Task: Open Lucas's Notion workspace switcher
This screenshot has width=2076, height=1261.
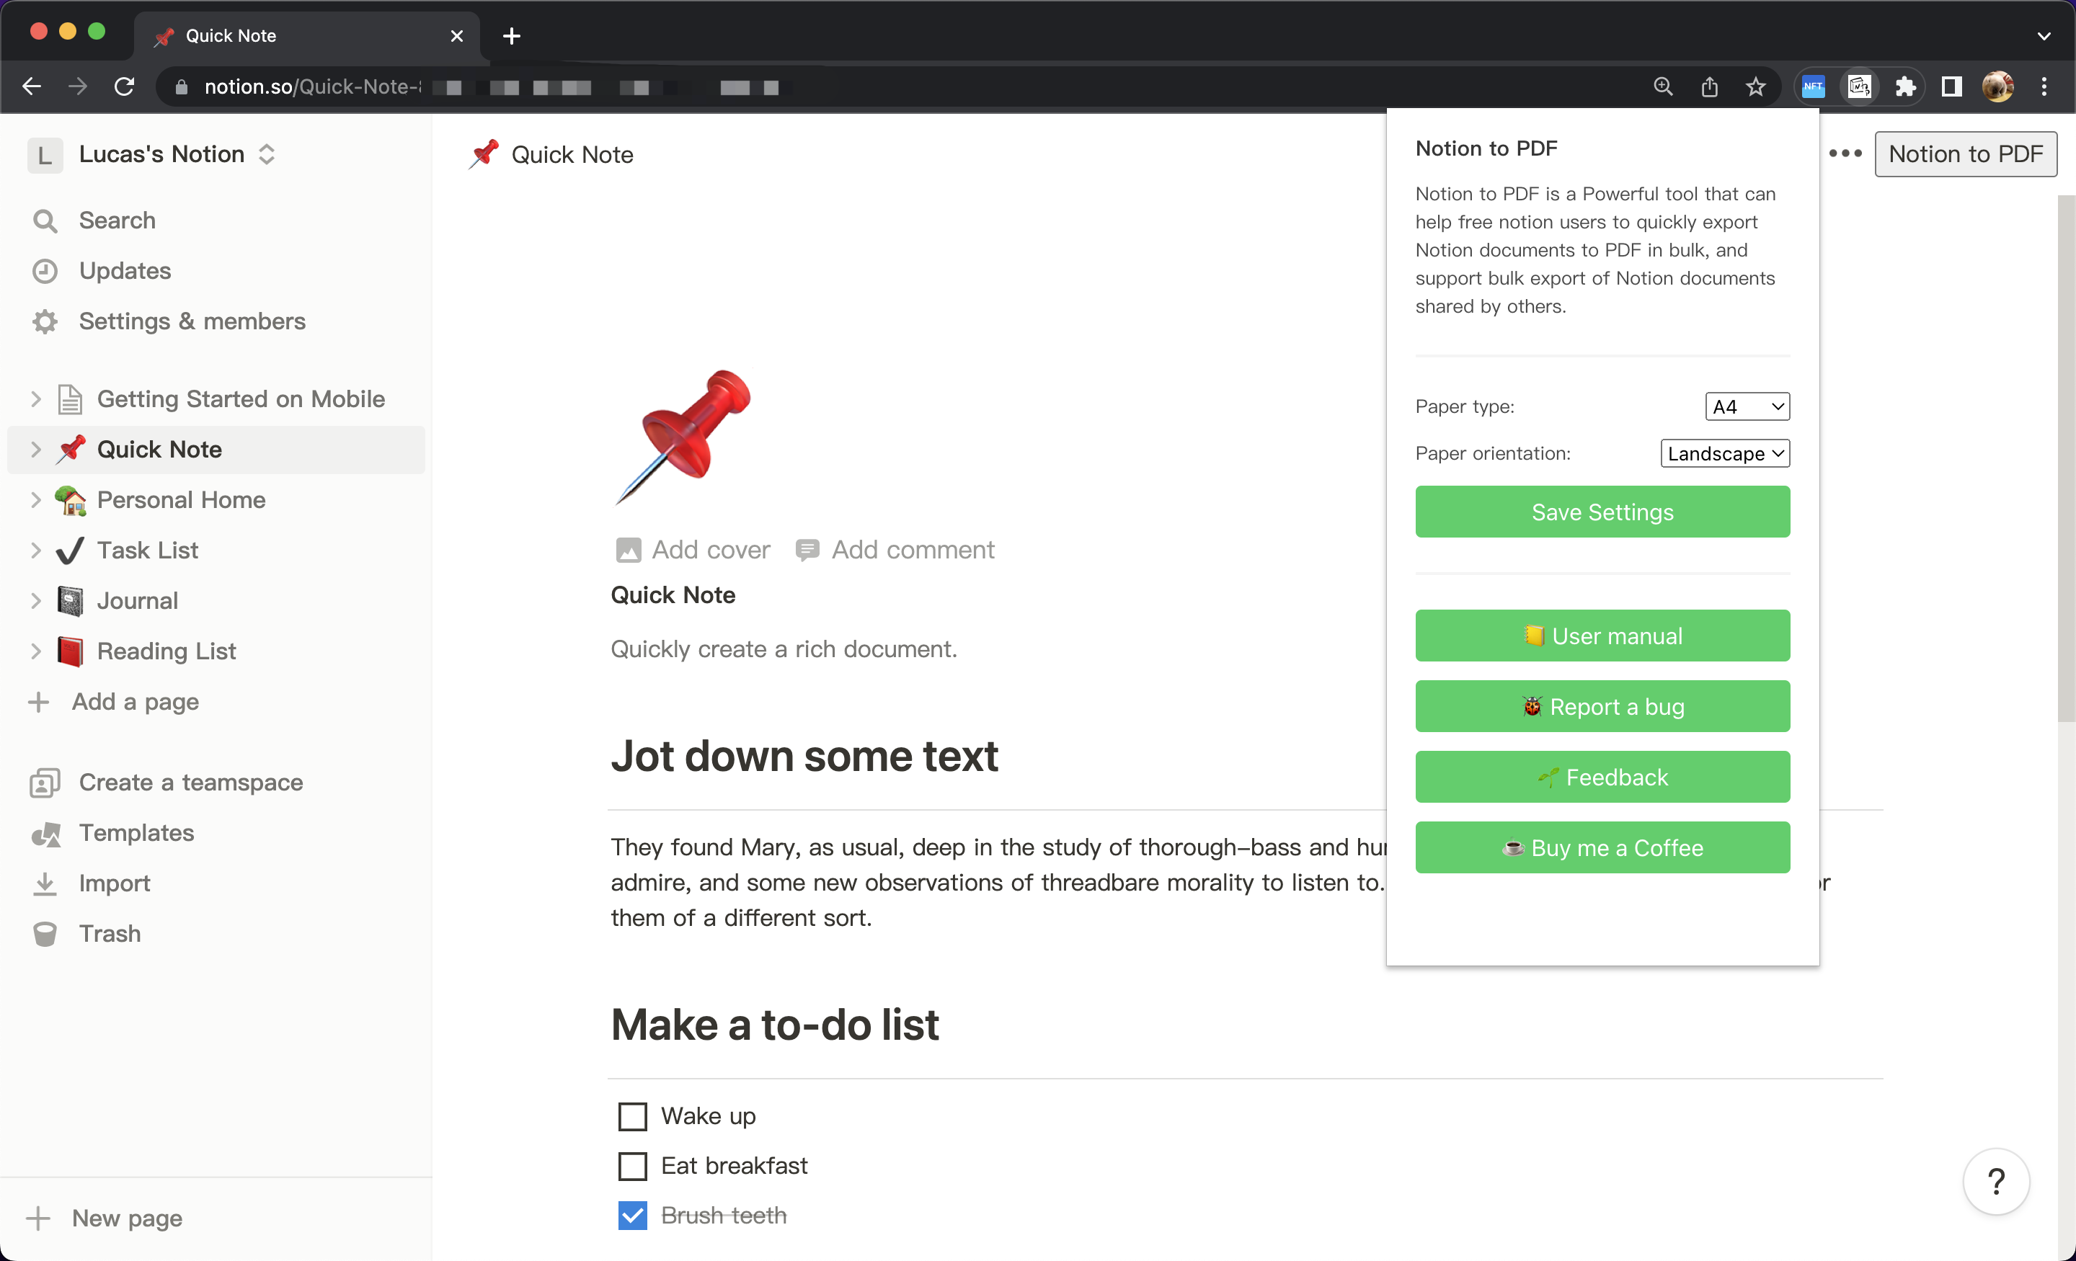Action: pos(153,155)
